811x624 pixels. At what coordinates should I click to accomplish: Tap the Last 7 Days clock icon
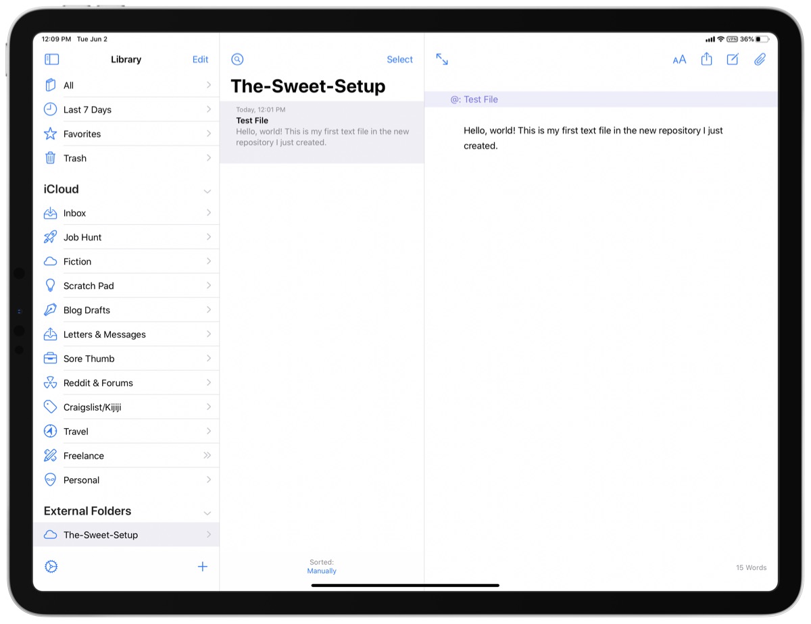[50, 109]
